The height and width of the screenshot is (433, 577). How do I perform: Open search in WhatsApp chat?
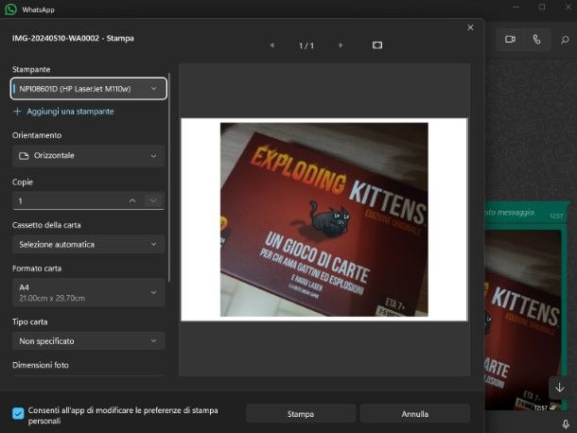click(x=565, y=40)
